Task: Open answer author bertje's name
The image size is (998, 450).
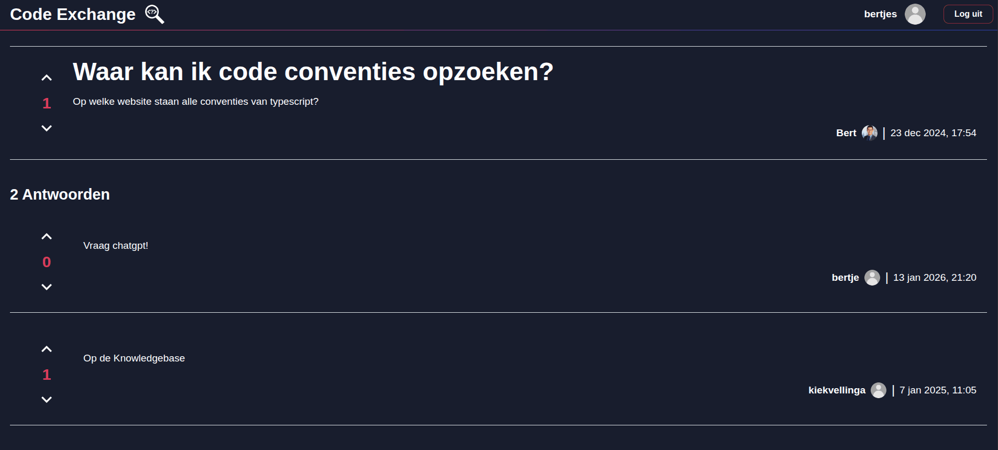Action: coord(845,278)
